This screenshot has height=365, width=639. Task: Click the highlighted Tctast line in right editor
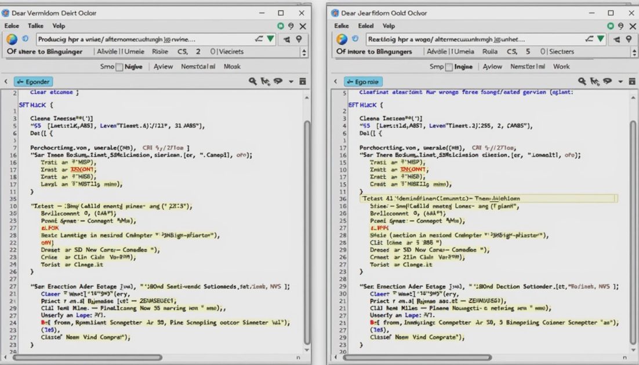coord(489,198)
